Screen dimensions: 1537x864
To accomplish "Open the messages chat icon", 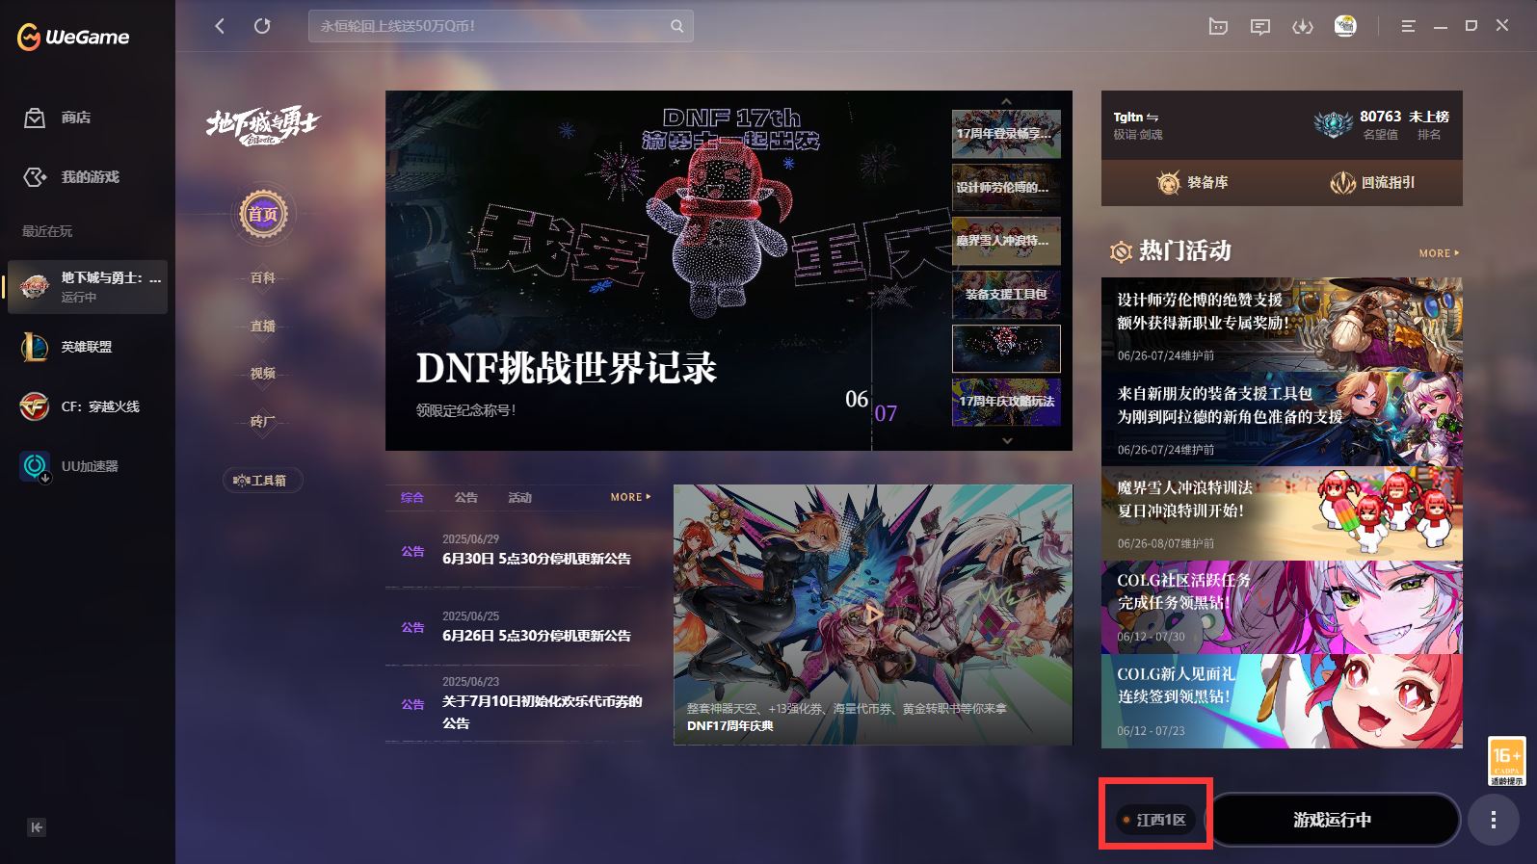I will pyautogui.click(x=1259, y=26).
